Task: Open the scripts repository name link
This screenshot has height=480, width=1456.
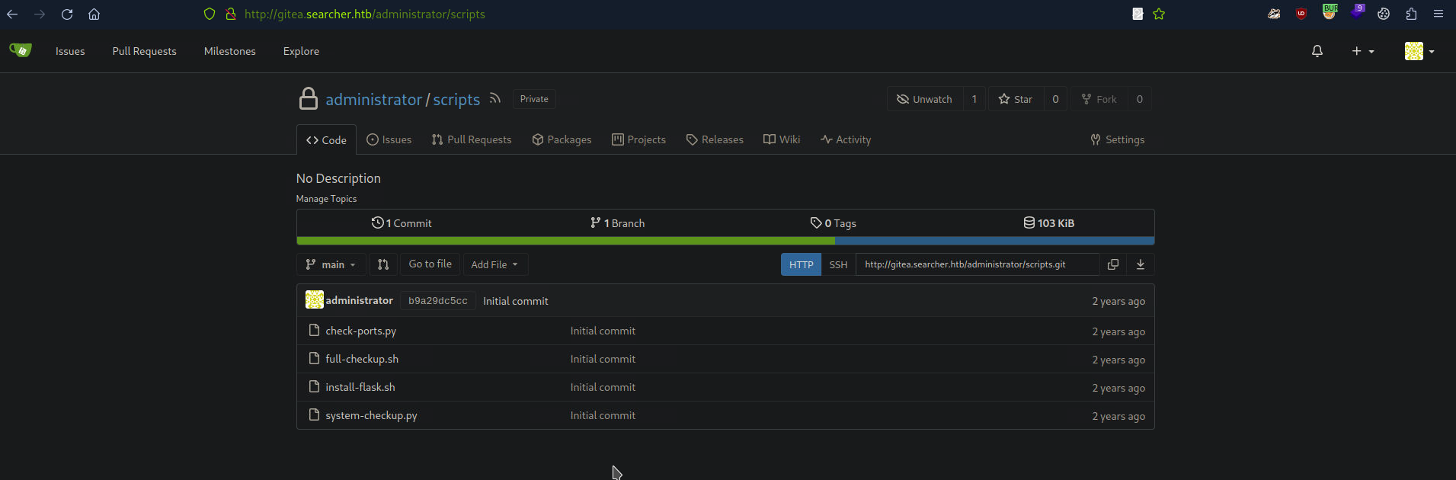Action: pyautogui.click(x=456, y=100)
